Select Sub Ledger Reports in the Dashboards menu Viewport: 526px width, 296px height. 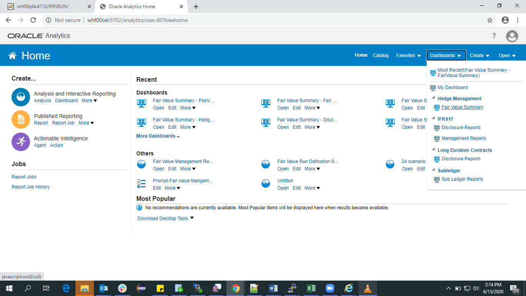462,179
